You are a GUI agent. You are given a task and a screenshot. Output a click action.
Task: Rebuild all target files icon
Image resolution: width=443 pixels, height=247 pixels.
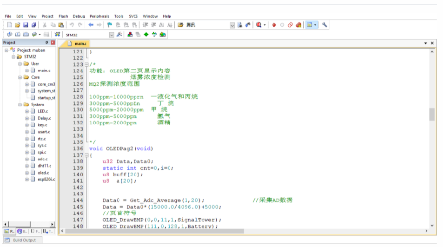[x=26, y=35]
